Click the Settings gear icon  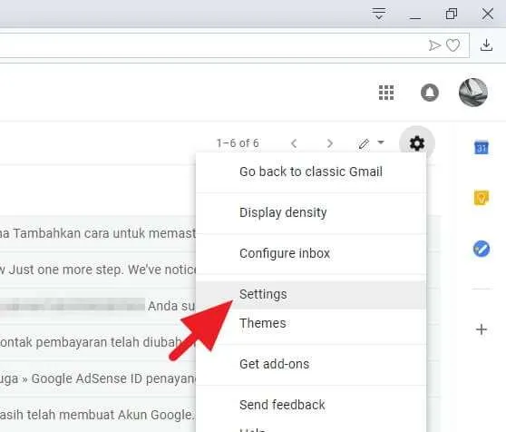(x=417, y=143)
